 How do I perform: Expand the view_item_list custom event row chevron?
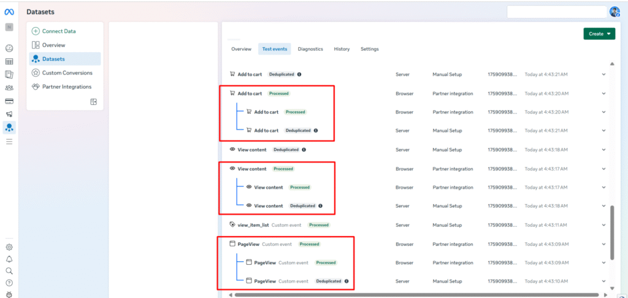[x=603, y=225]
